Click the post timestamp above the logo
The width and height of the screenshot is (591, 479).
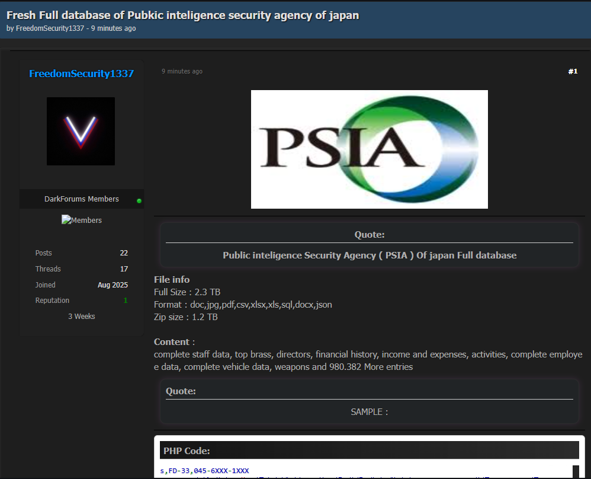coord(182,71)
